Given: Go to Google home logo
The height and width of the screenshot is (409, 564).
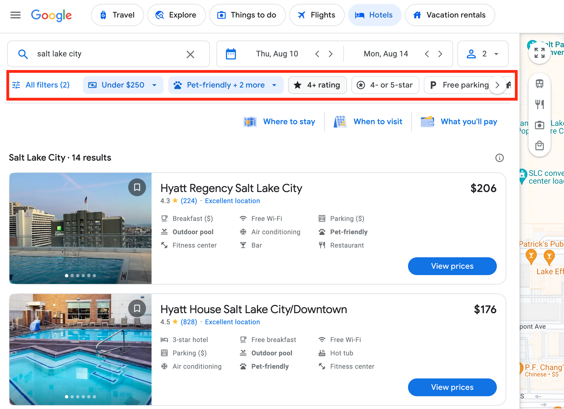Looking at the screenshot, I should point(51,15).
